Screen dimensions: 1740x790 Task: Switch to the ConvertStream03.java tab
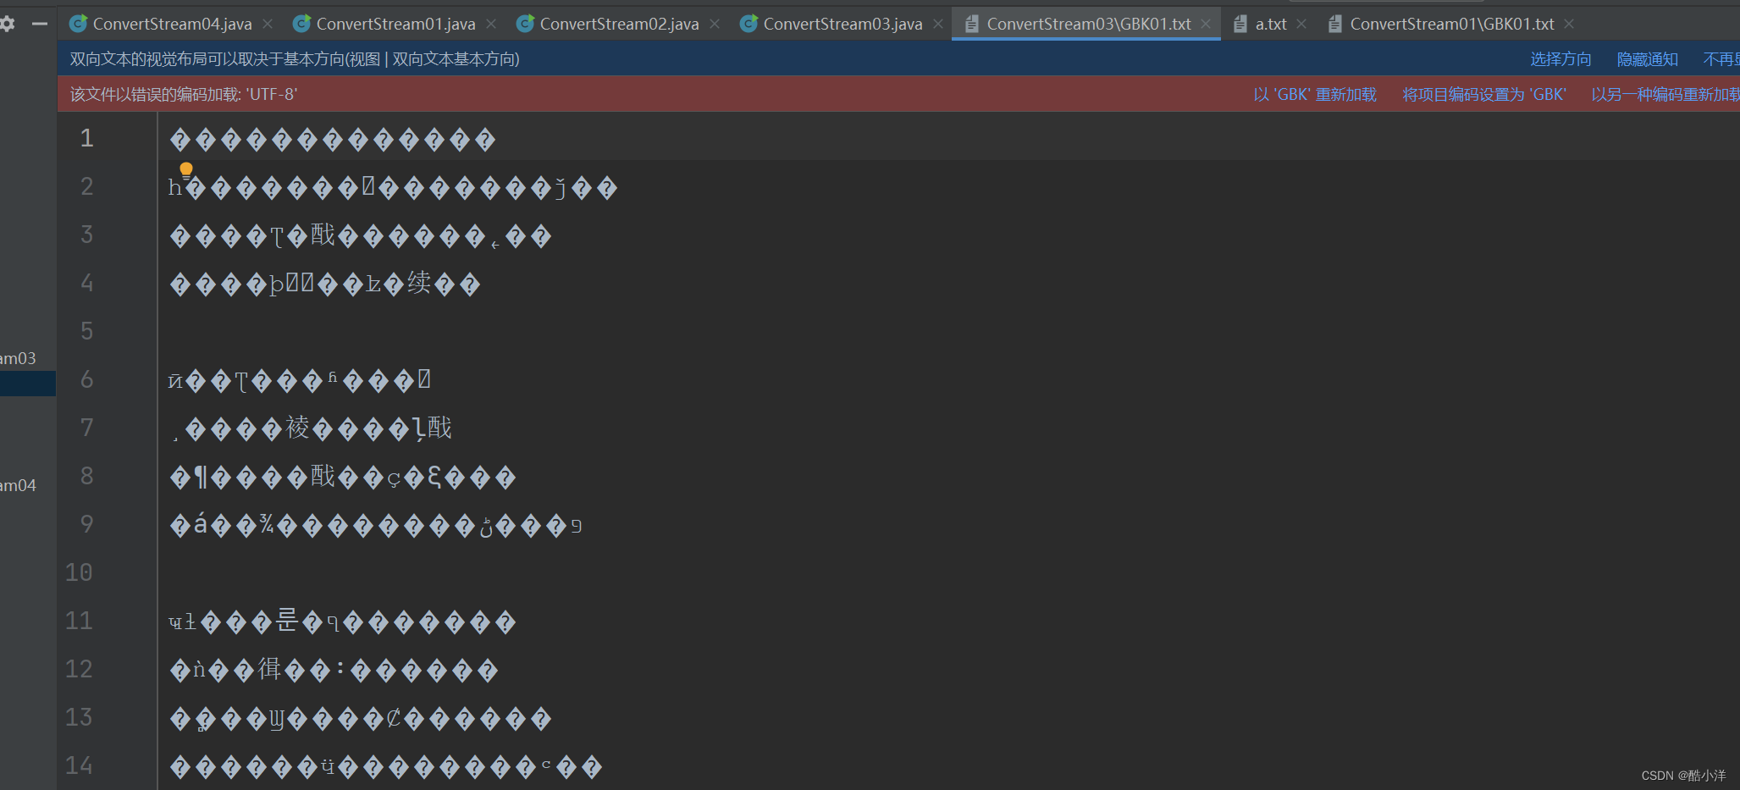tap(843, 24)
